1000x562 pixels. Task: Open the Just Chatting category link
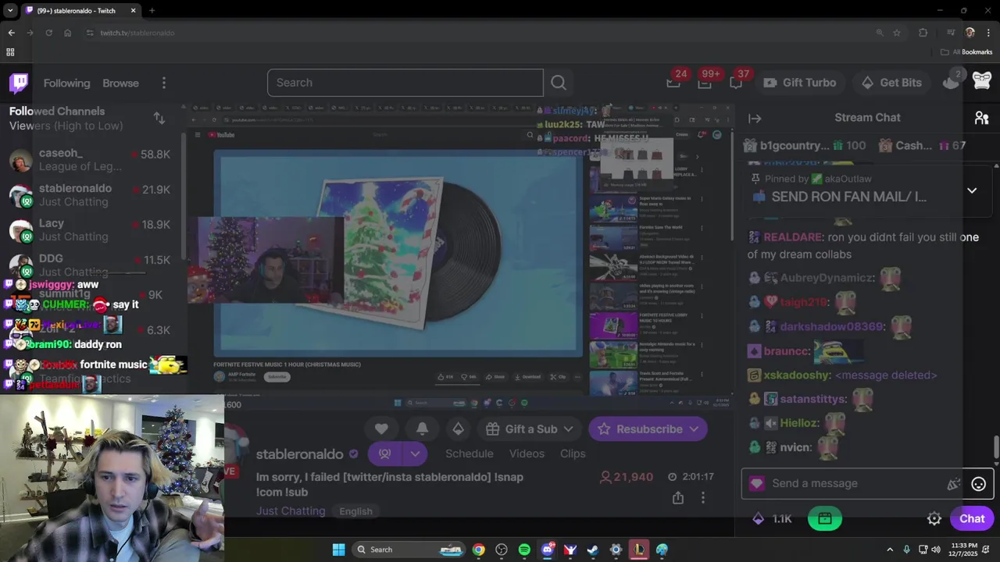(291, 511)
